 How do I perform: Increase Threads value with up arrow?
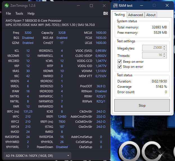click(x=164, y=54)
